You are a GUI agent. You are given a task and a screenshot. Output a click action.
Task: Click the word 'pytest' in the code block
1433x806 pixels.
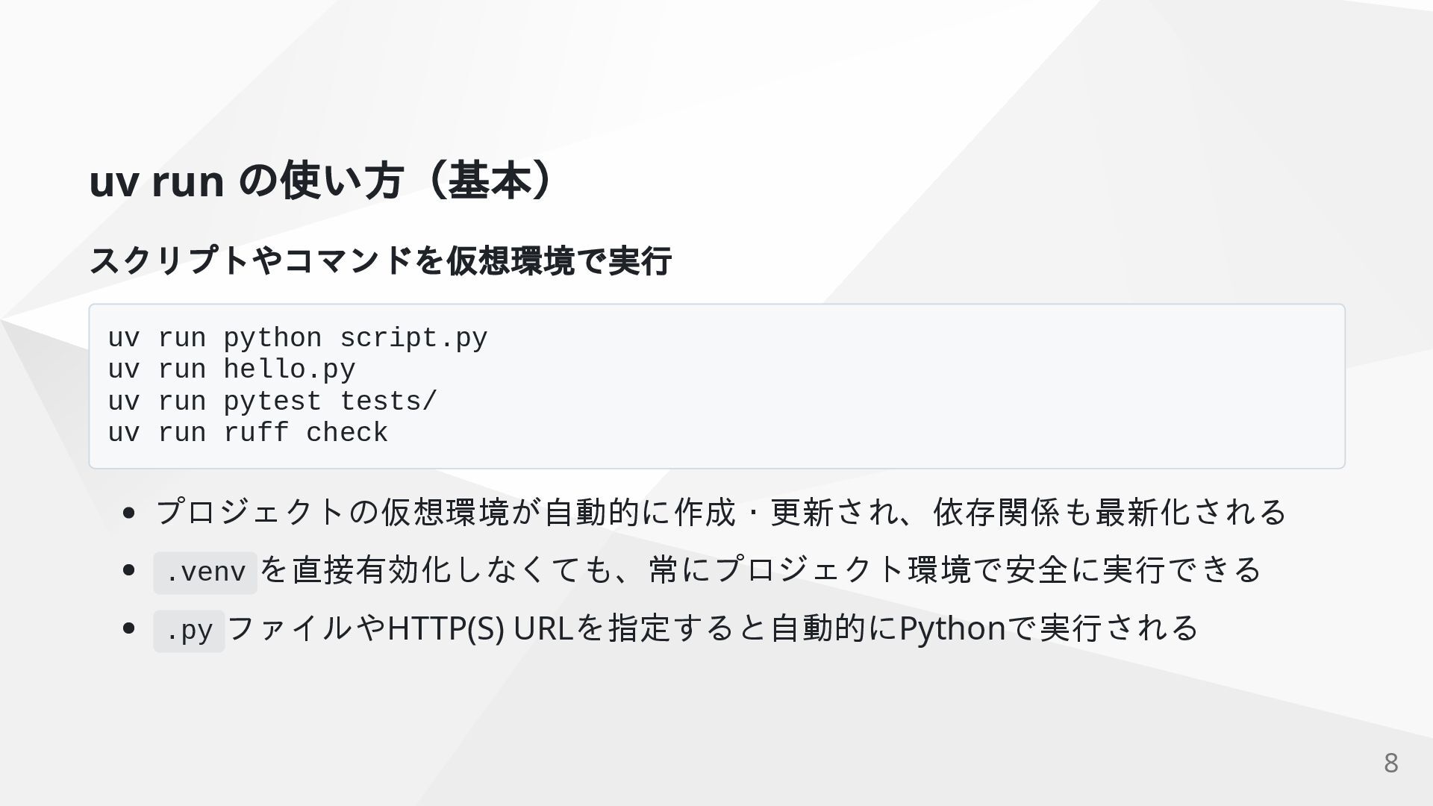coord(272,402)
